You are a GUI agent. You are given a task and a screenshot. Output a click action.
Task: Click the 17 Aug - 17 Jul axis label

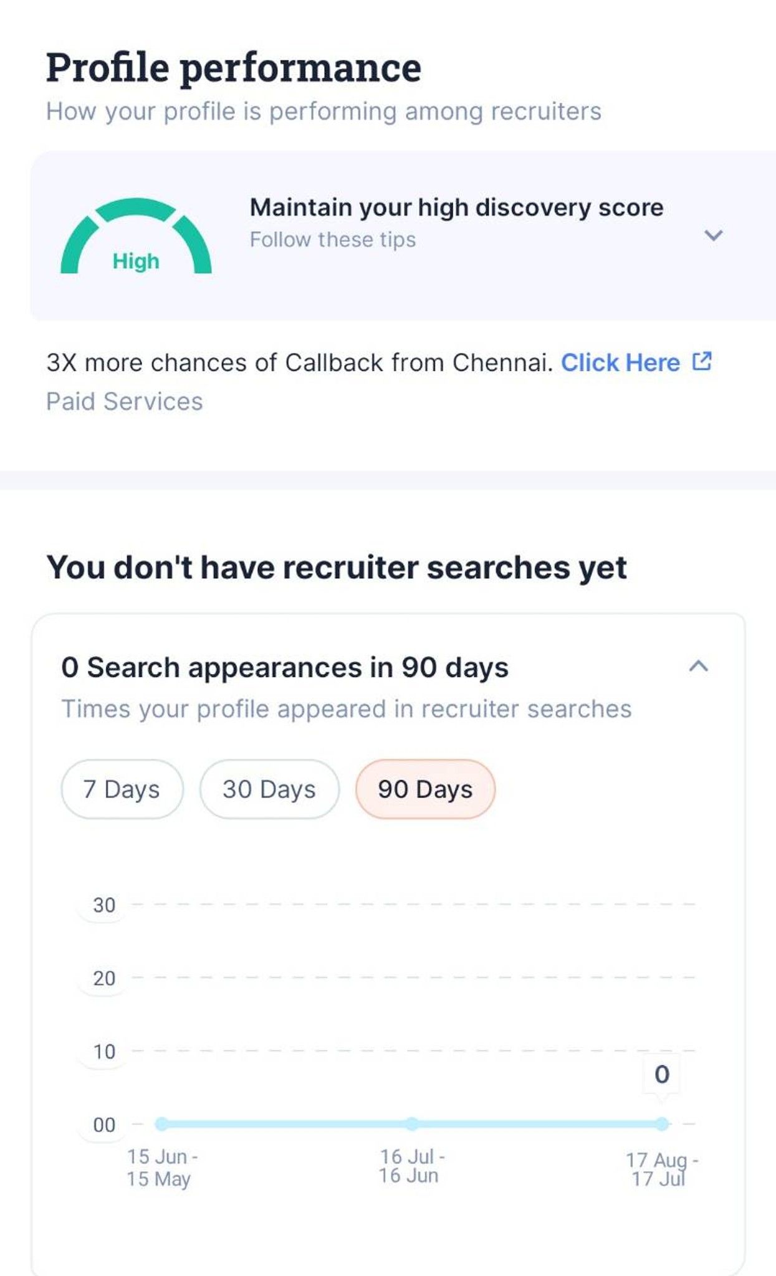[x=661, y=1169]
